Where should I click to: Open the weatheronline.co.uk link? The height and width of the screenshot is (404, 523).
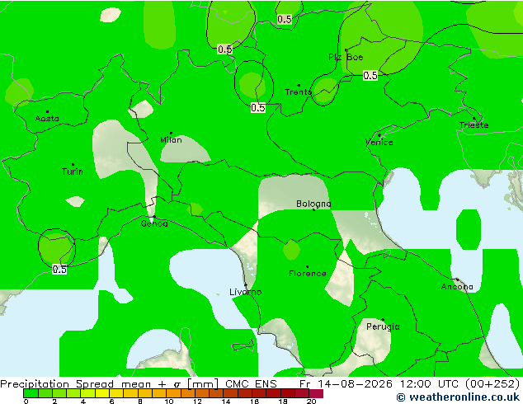coord(458,397)
